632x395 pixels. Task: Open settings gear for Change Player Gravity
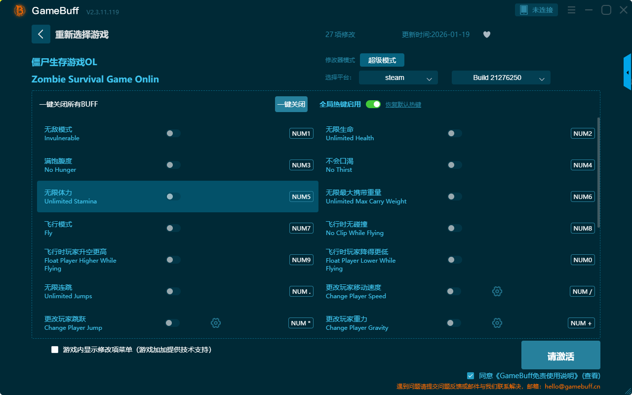click(x=497, y=323)
